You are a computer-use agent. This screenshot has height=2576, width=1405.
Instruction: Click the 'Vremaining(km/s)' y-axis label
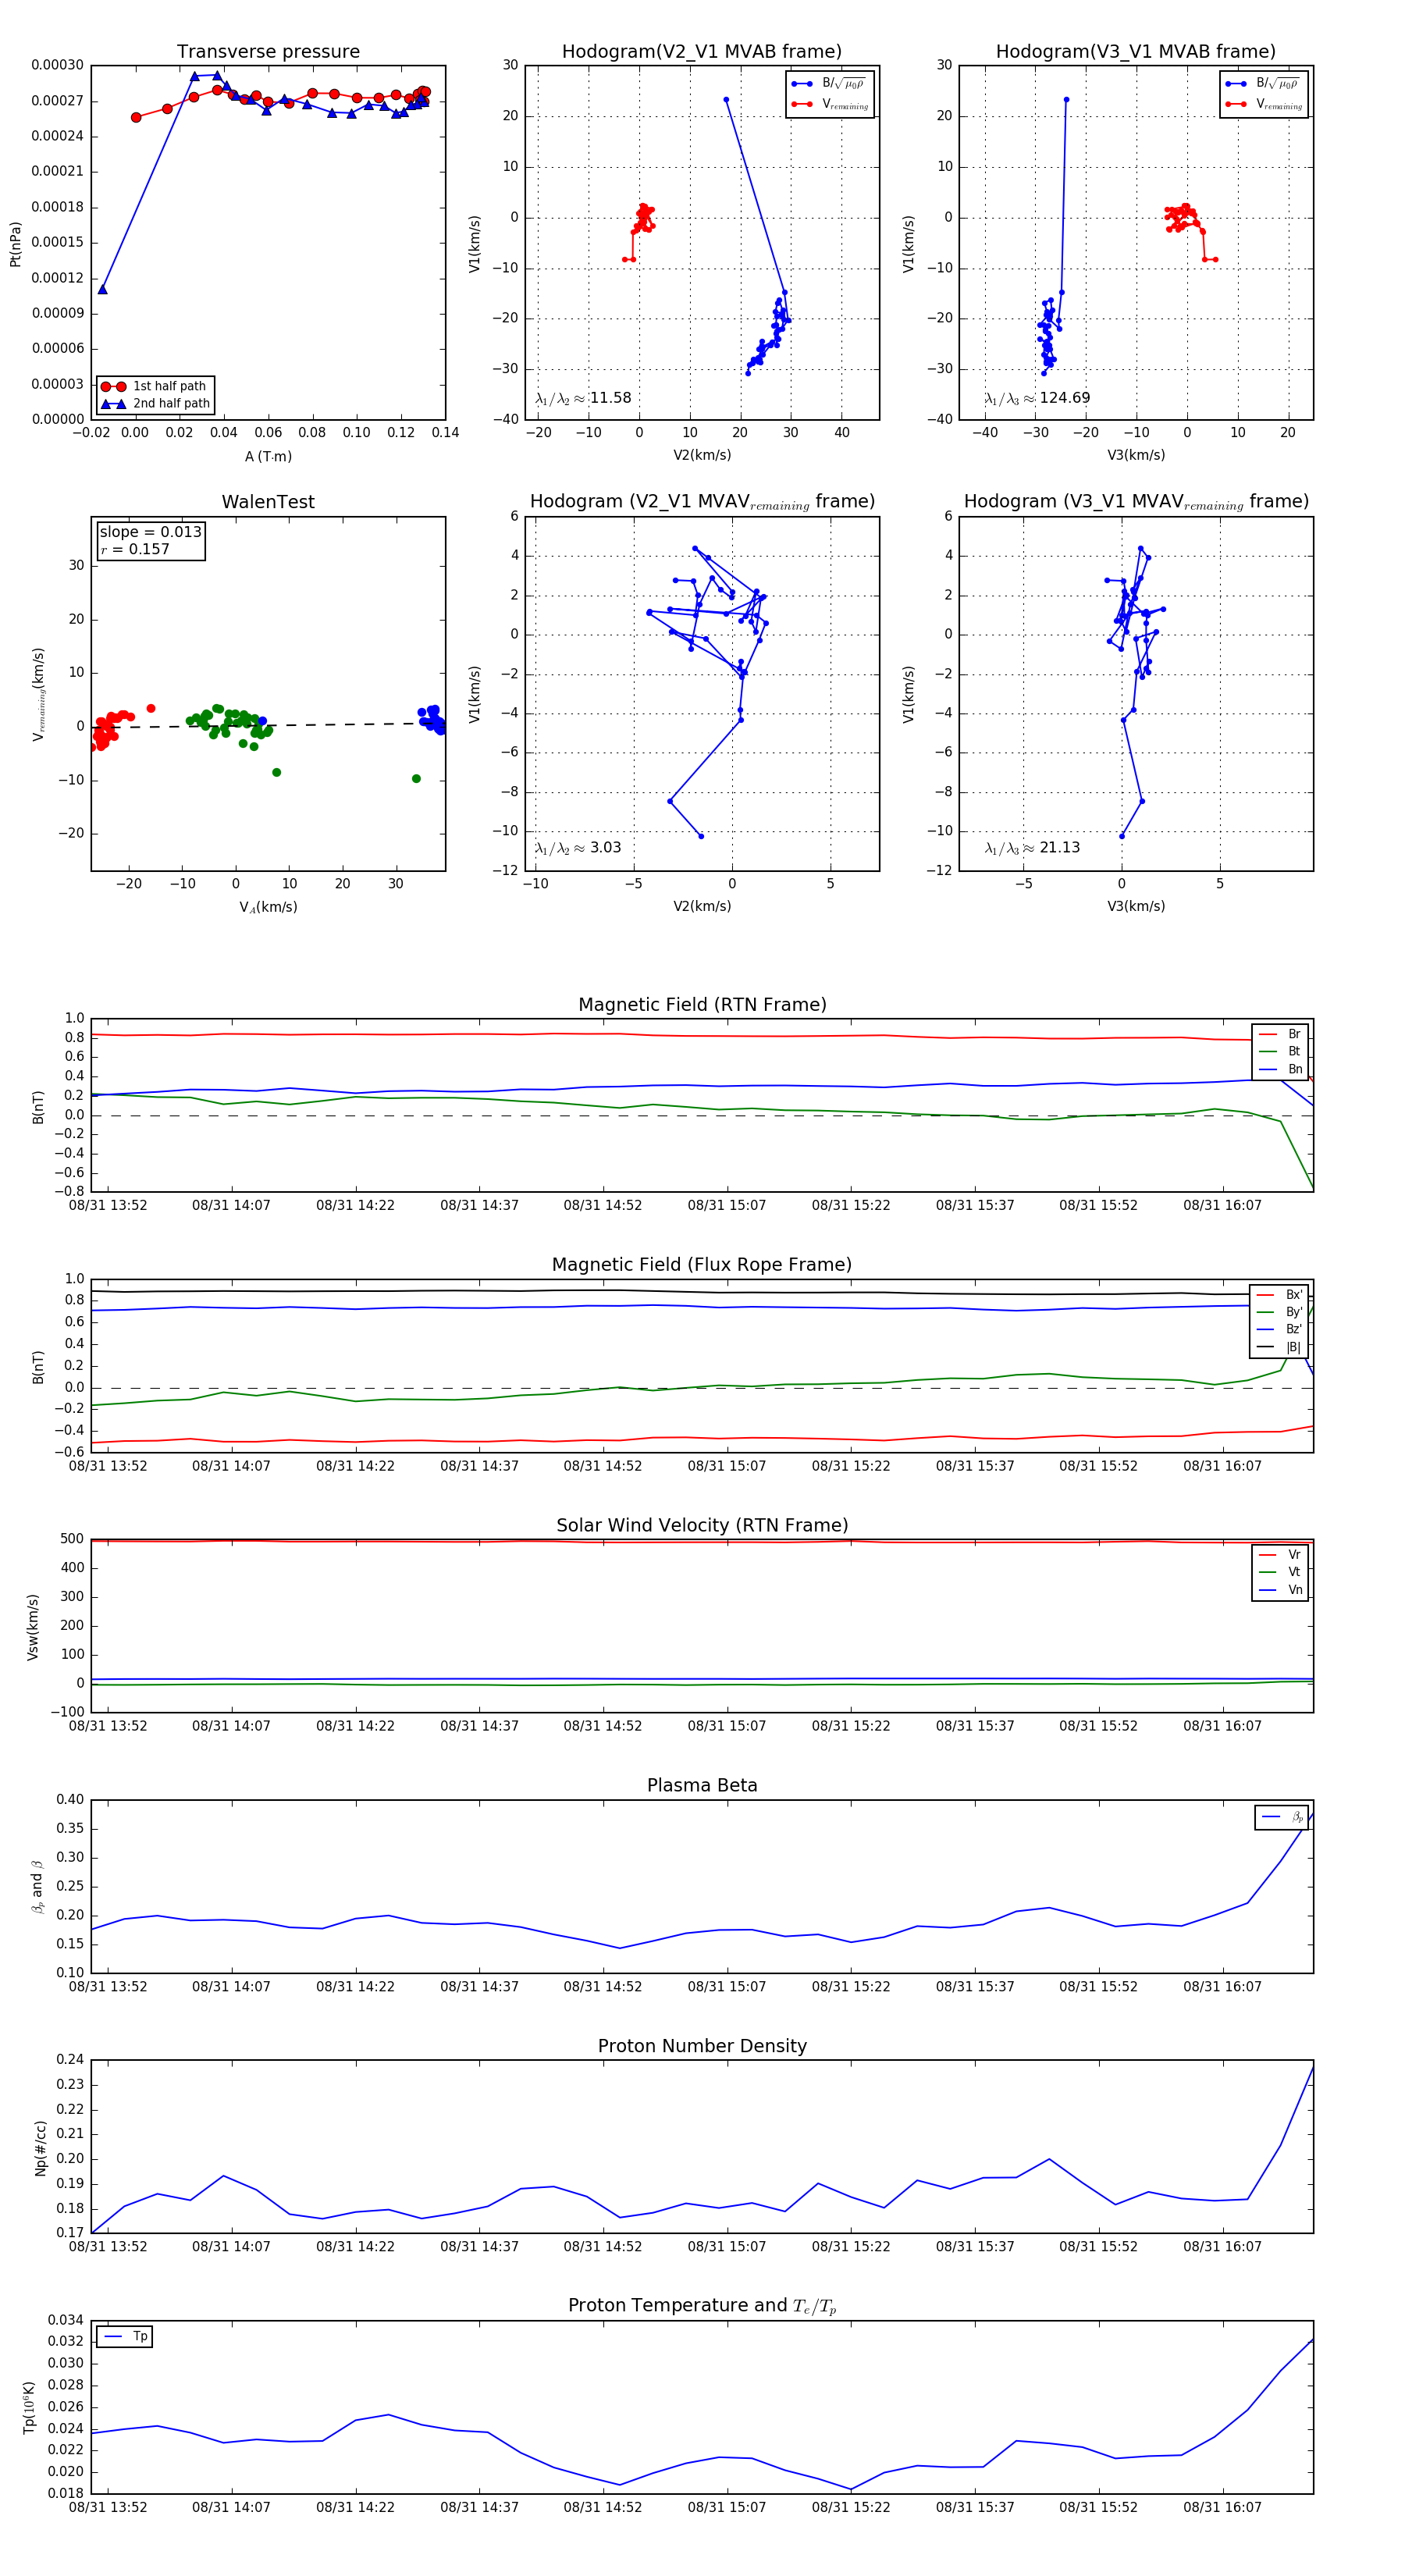click(38, 694)
